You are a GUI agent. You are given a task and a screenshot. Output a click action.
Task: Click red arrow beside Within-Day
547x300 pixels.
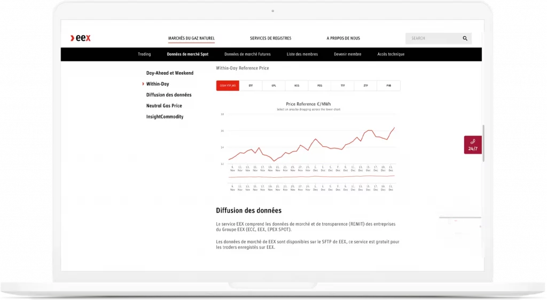(143, 84)
